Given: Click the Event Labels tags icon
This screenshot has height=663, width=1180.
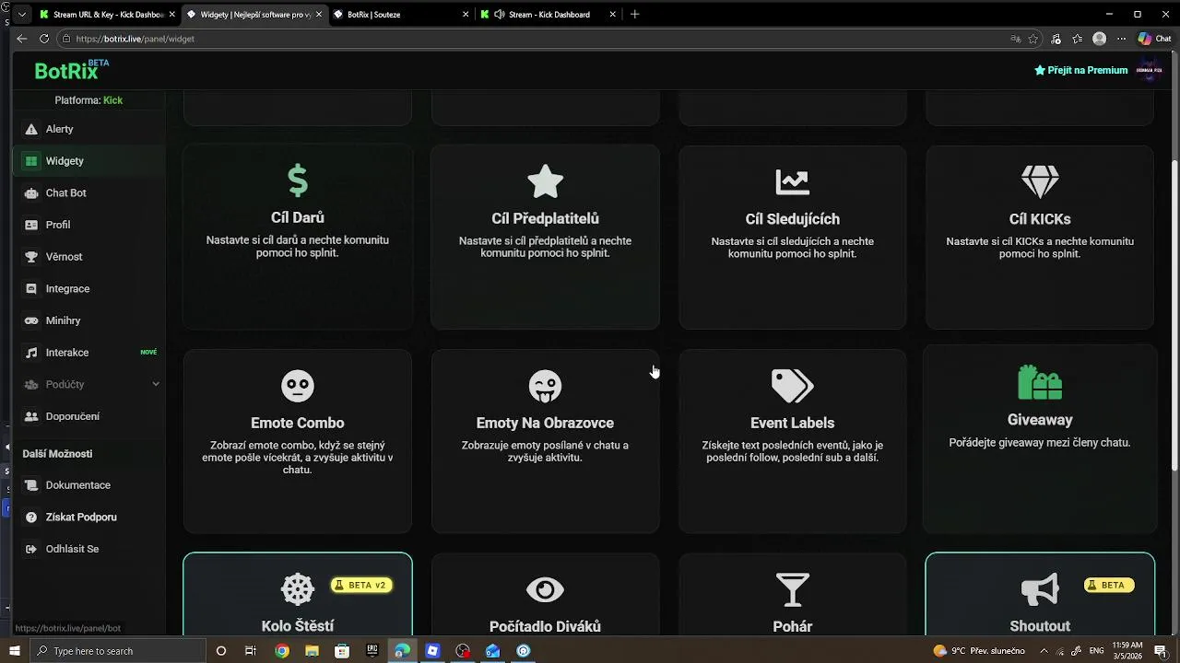Looking at the screenshot, I should [x=792, y=386].
